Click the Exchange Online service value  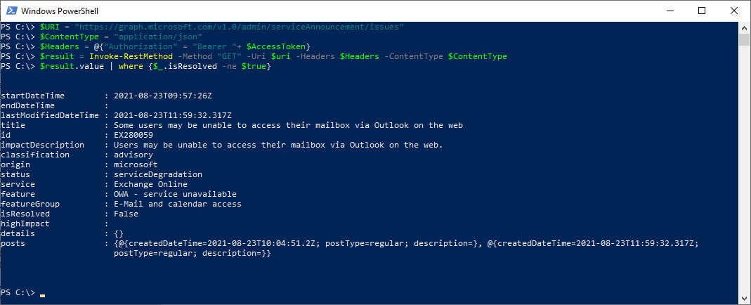pos(151,184)
